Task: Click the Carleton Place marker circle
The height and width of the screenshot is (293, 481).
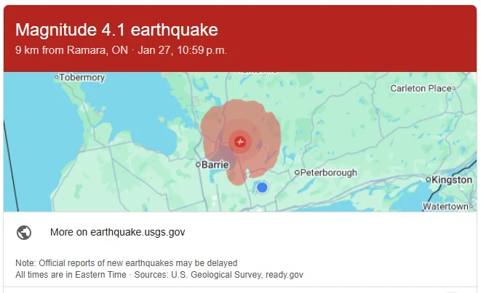Action: coord(453,89)
